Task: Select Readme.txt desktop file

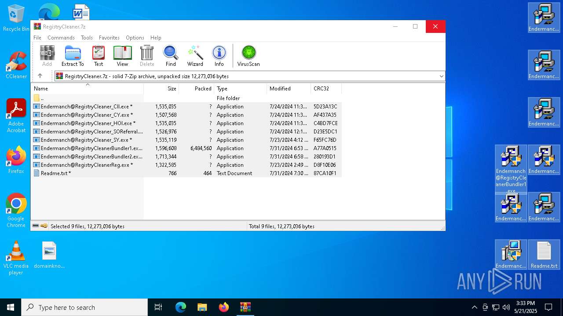Action: [544, 255]
